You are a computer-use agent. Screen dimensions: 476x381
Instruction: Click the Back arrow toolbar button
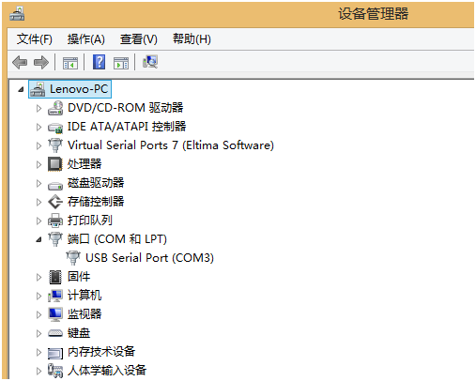tap(20, 62)
